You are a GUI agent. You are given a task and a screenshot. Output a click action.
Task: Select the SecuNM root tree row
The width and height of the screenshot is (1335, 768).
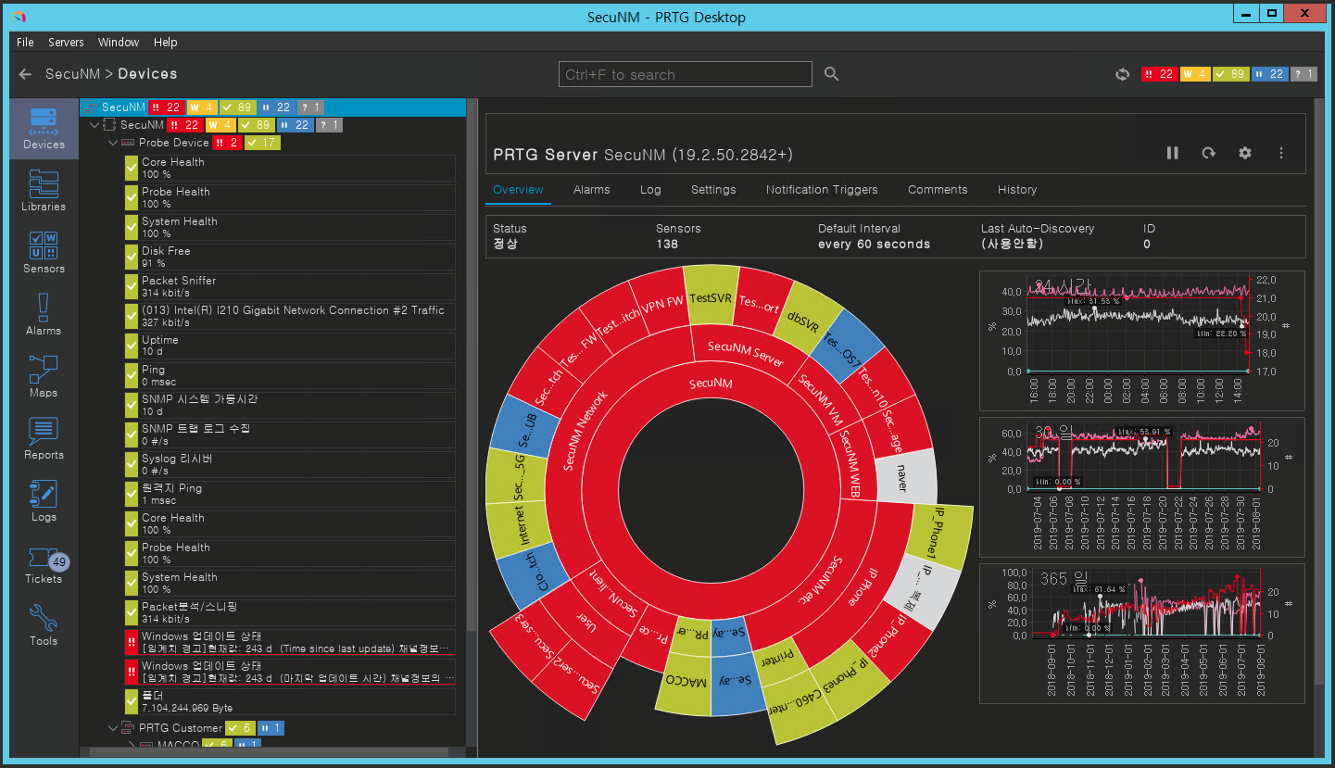[274, 107]
